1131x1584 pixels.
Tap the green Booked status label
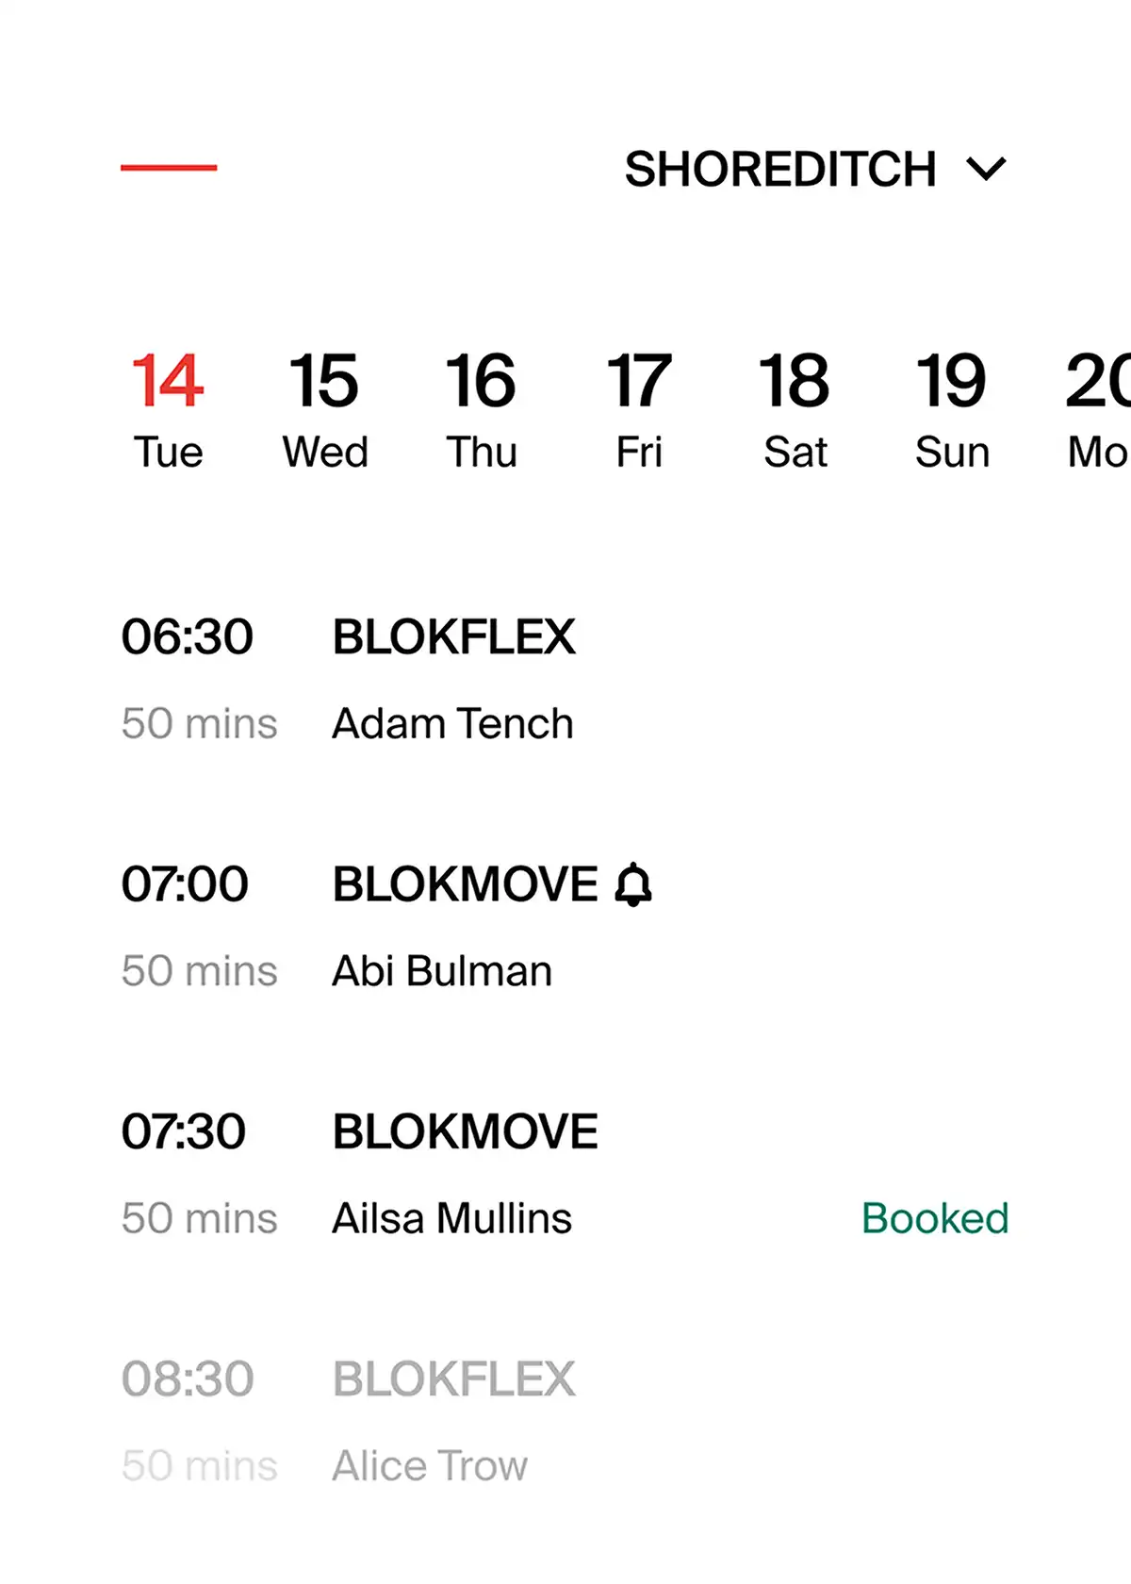click(x=935, y=1218)
